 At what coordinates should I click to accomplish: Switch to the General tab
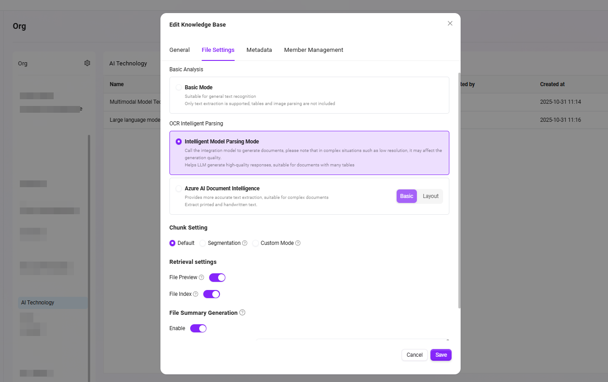pyautogui.click(x=179, y=50)
